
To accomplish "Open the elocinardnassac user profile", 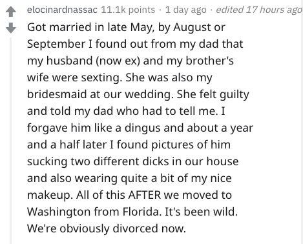I will click(62, 10).
